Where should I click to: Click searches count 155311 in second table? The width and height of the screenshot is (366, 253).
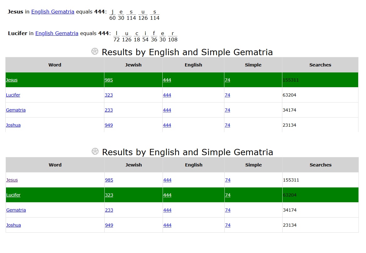point(291,180)
